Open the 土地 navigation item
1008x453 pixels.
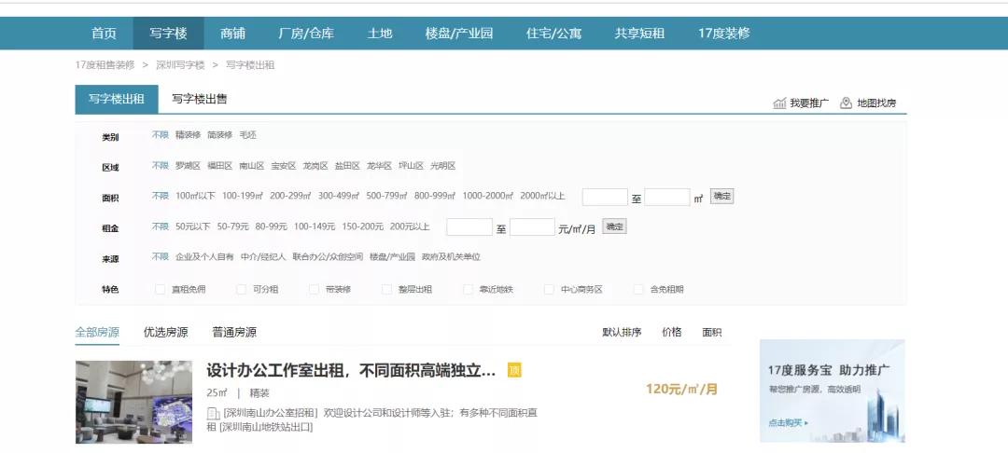(380, 34)
